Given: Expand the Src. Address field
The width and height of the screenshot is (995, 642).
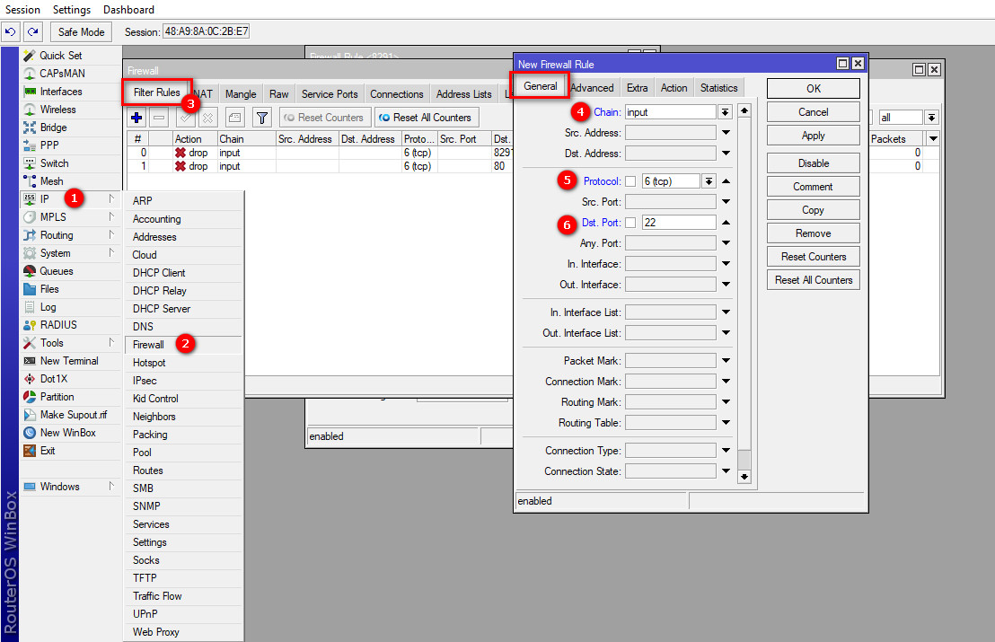Looking at the screenshot, I should [x=725, y=133].
